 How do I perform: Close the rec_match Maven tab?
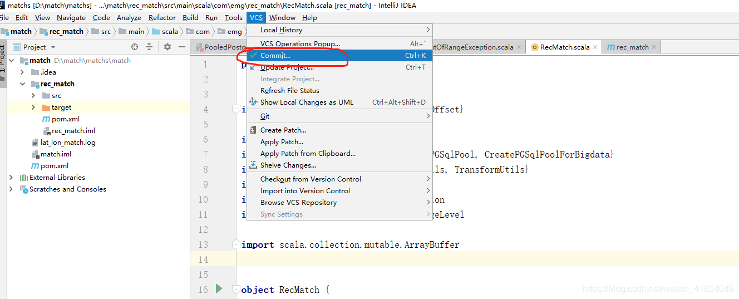click(654, 47)
